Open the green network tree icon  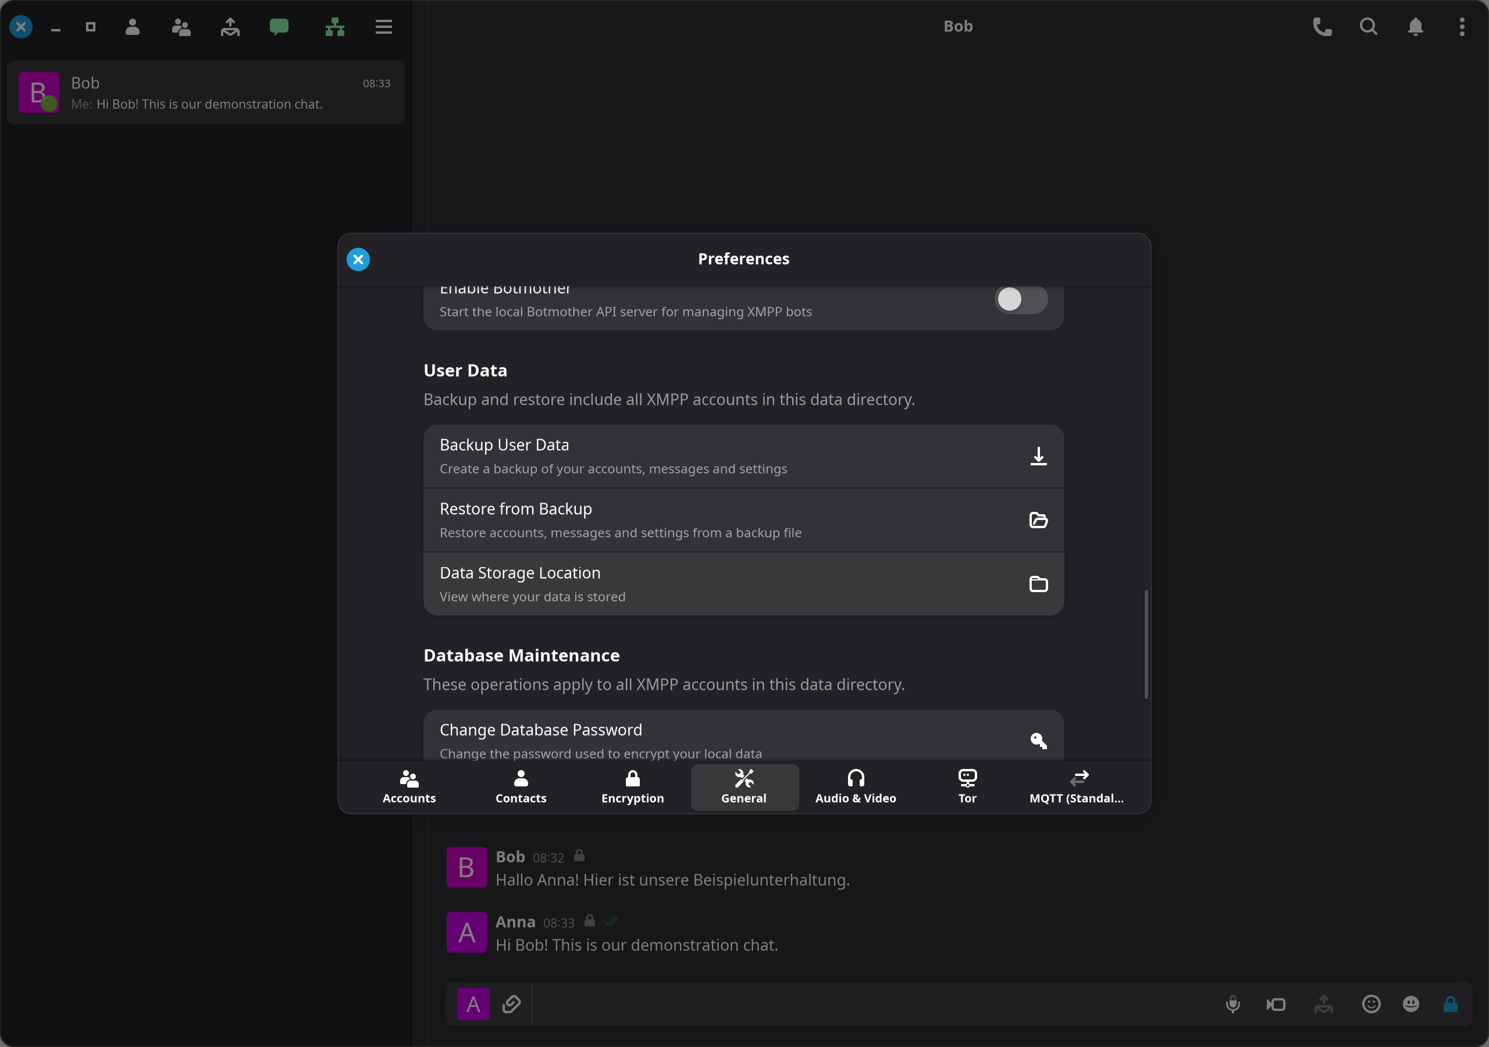tap(334, 27)
